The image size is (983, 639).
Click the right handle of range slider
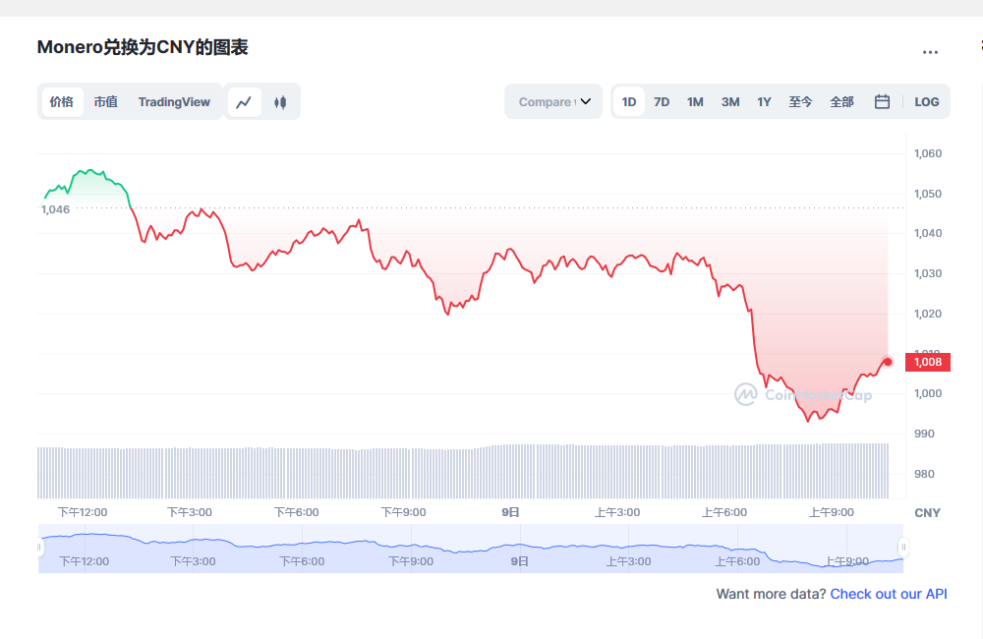pos(903,547)
